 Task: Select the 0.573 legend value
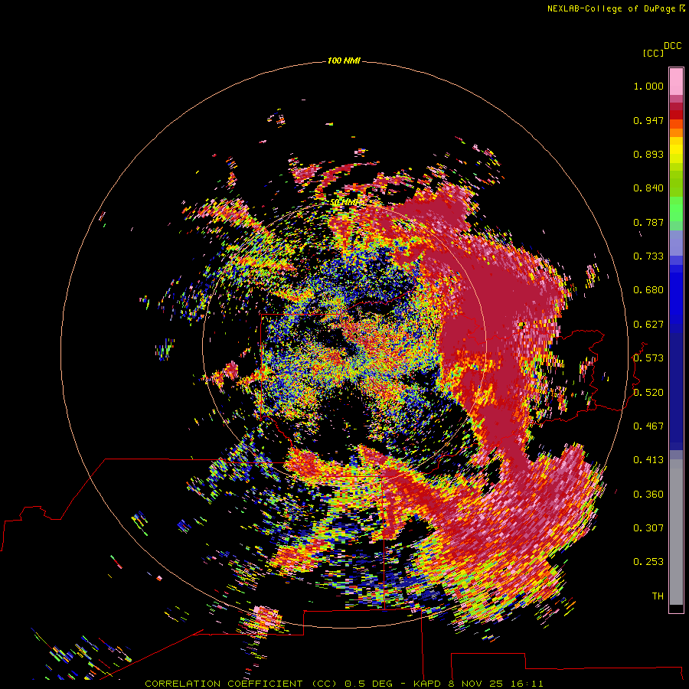pyautogui.click(x=648, y=358)
